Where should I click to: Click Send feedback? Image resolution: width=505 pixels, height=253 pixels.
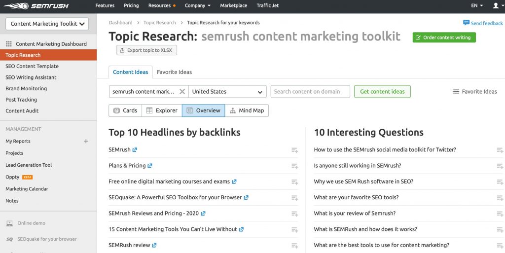(483, 23)
